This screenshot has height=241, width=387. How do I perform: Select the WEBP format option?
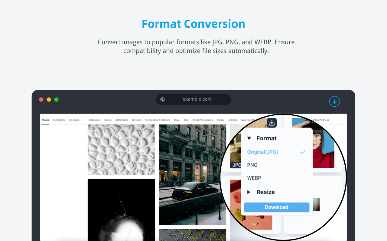click(x=254, y=178)
